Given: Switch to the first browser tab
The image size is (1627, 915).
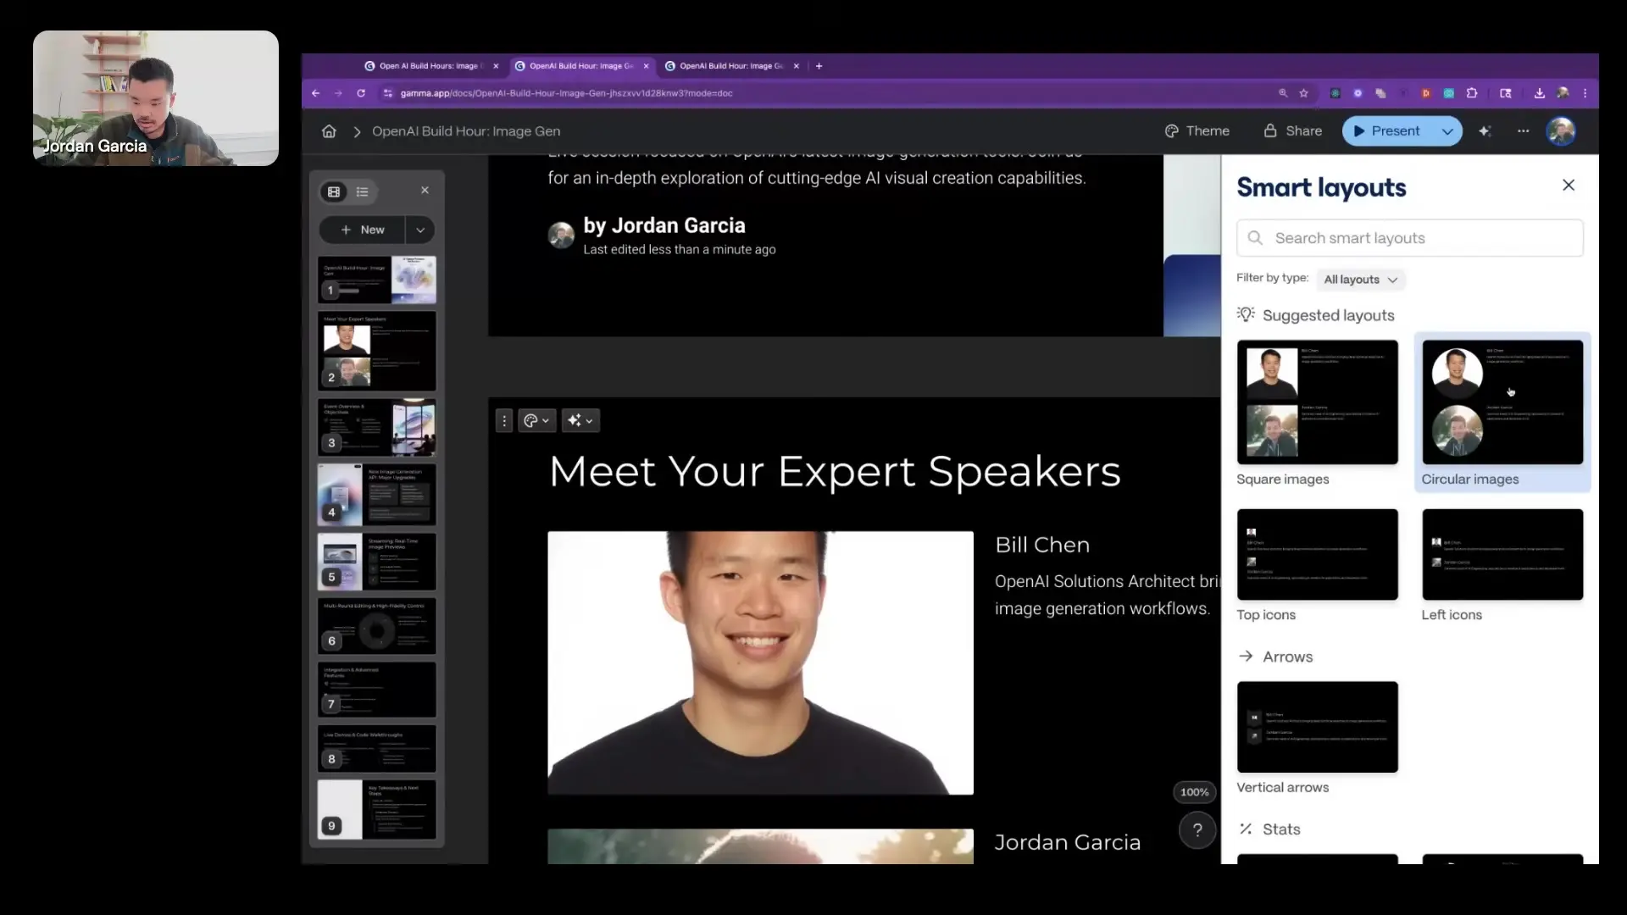Looking at the screenshot, I should pos(428,66).
